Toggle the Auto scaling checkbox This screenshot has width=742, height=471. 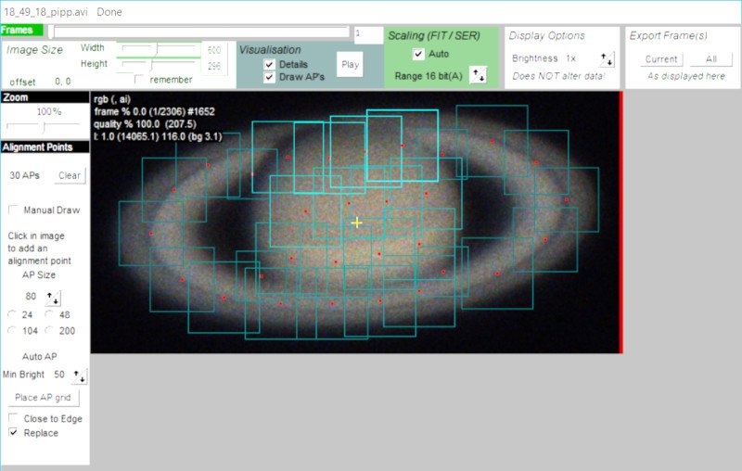point(418,54)
